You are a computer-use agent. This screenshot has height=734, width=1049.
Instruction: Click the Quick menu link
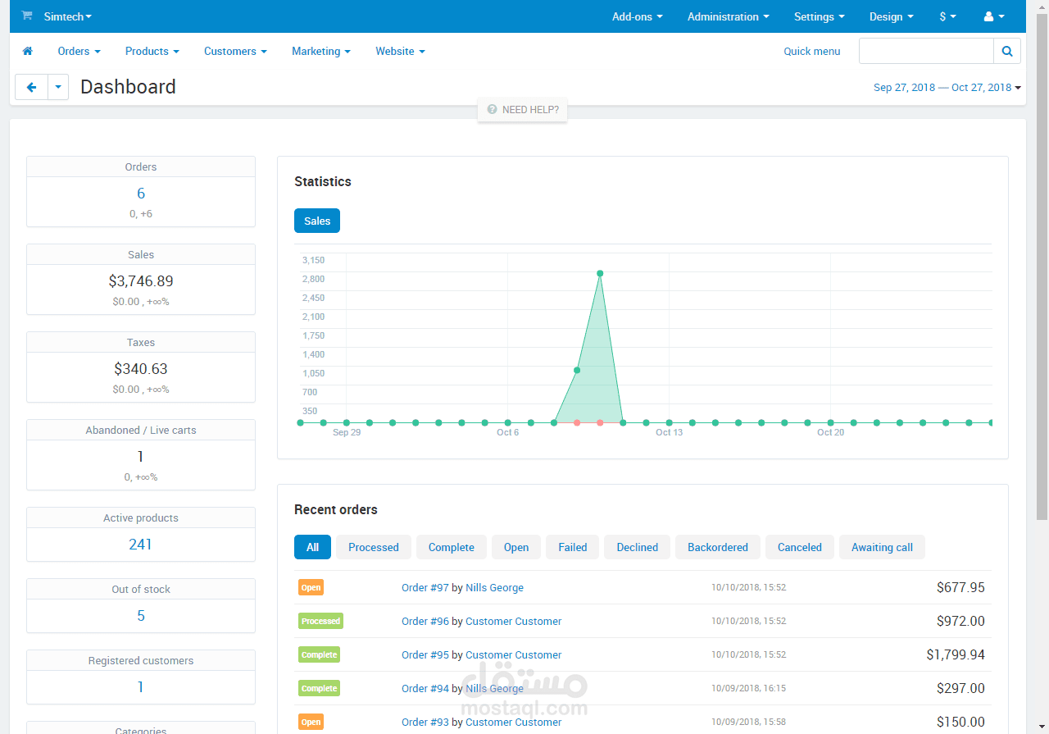(812, 51)
